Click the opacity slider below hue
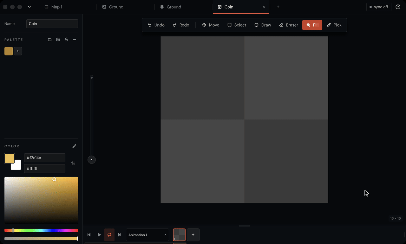Viewport: 406px width, 244px height. [41, 239]
